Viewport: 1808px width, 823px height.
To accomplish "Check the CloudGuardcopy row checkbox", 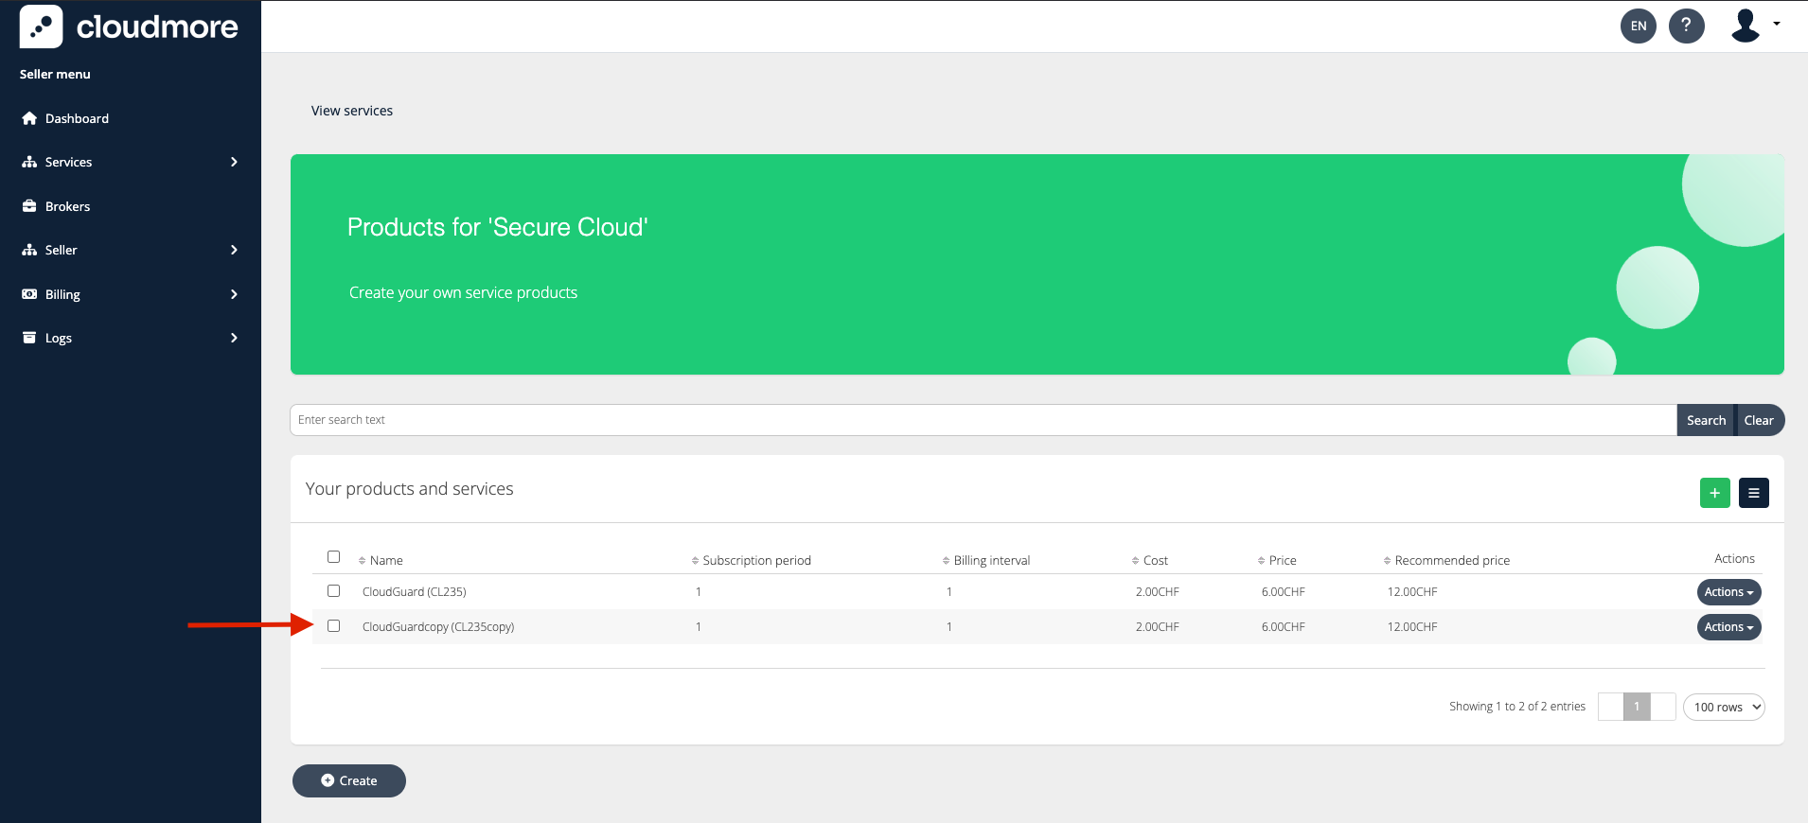I will (x=333, y=626).
